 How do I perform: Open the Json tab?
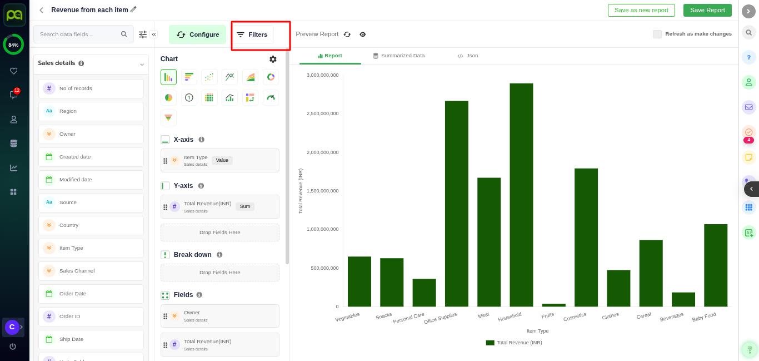(468, 56)
